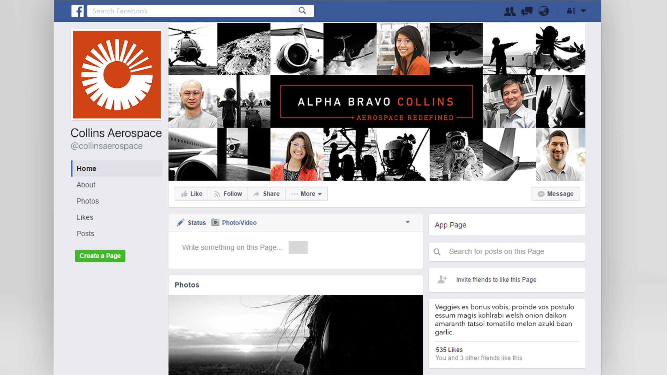
Task: Click the Veggies es bonus vobis description text
Action: coord(504,320)
